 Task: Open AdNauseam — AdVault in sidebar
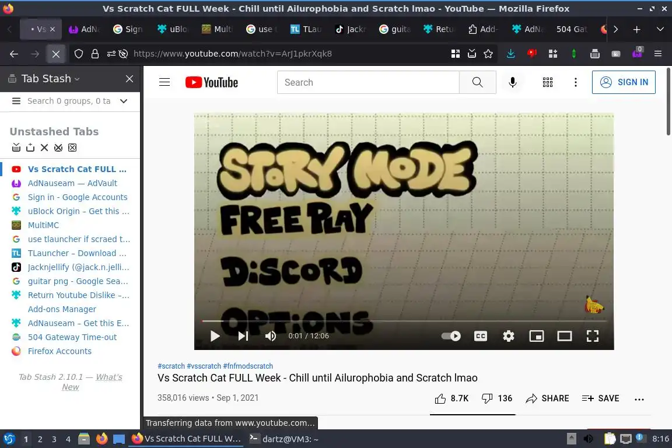[x=72, y=183]
